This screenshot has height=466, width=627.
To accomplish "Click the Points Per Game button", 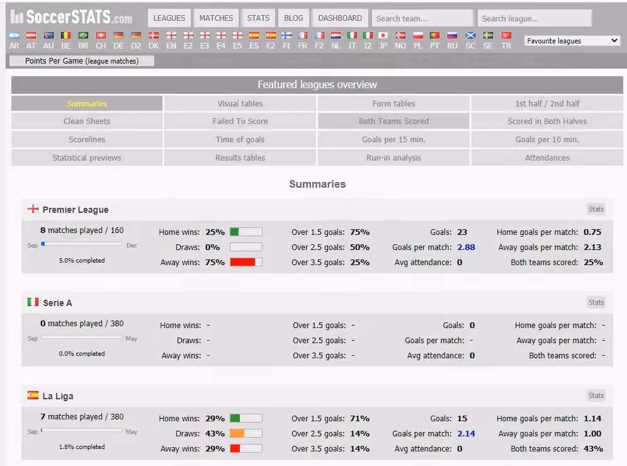I will (x=82, y=61).
